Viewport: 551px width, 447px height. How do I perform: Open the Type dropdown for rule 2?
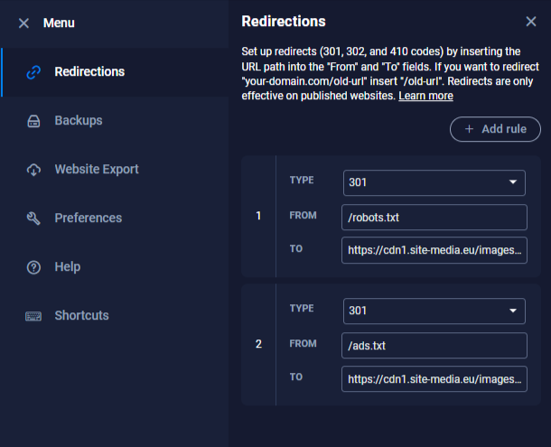pos(434,311)
